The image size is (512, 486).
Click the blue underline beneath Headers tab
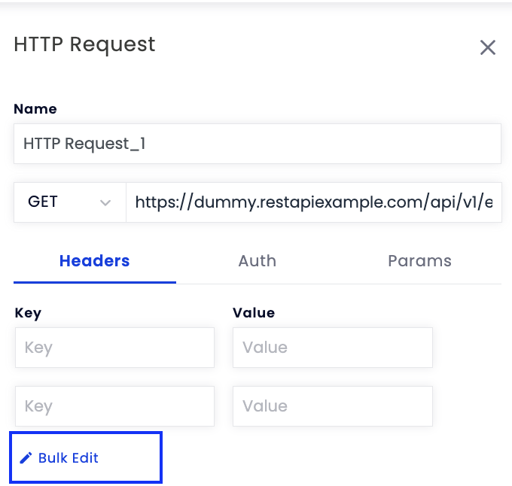95,282
